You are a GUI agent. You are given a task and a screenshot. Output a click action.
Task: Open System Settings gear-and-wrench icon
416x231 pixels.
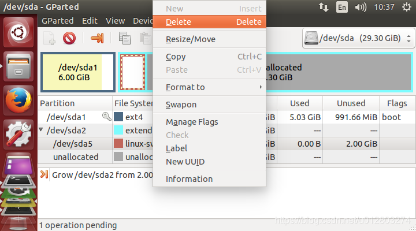pos(18,134)
